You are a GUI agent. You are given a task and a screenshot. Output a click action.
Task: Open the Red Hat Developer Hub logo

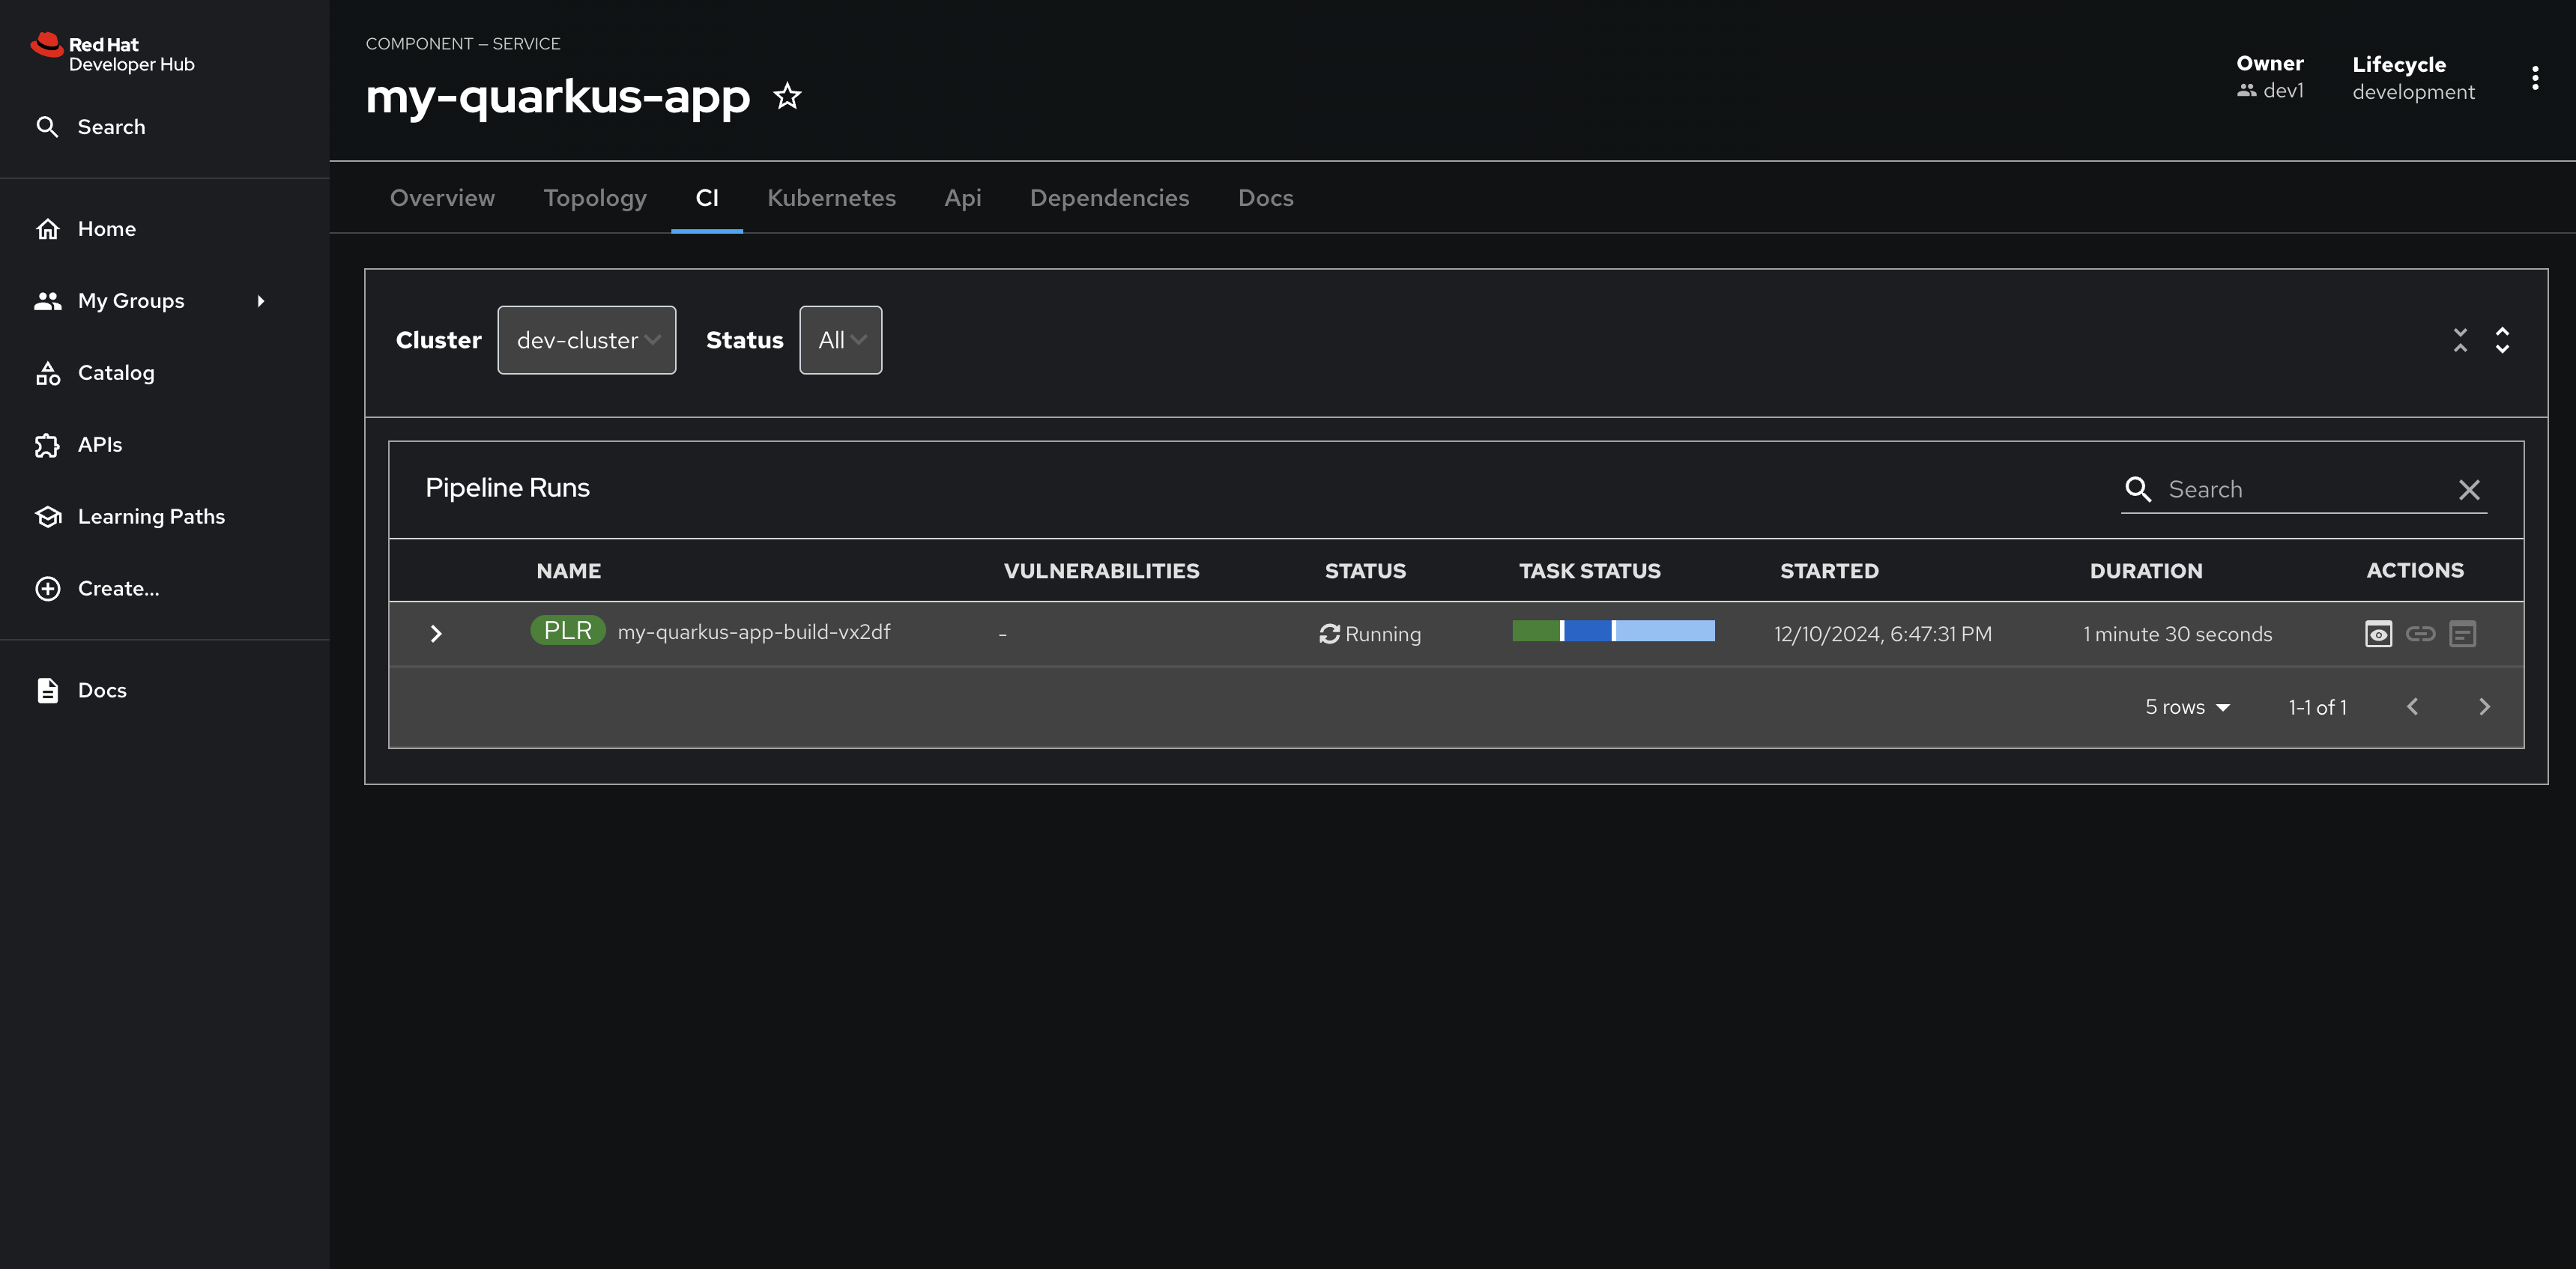(112, 54)
